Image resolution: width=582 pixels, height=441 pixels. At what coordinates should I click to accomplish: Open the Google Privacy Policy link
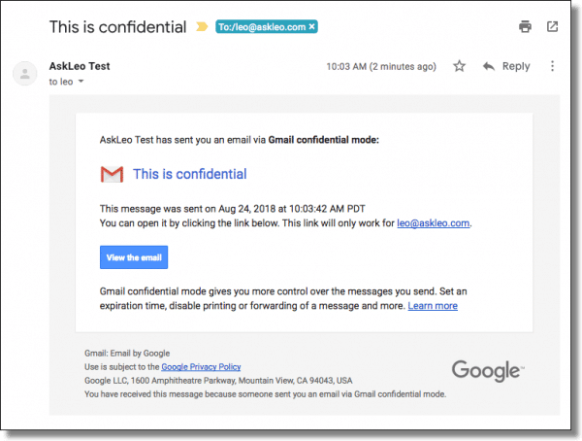(x=201, y=367)
